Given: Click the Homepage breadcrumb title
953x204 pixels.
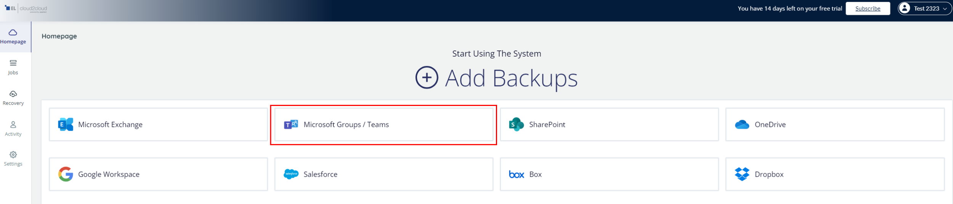Looking at the screenshot, I should pos(59,36).
